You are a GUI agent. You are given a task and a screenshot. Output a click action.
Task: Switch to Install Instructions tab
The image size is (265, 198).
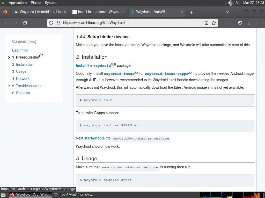click(x=99, y=12)
